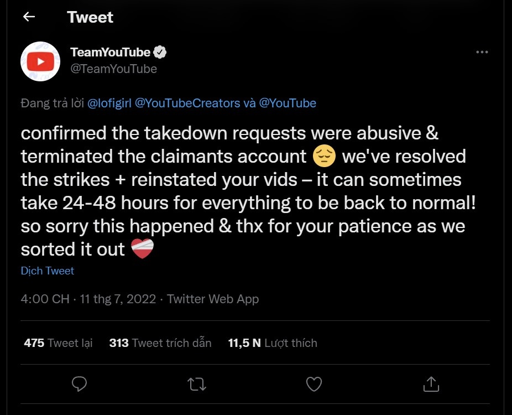Open the TeamYouTube display name
The width and height of the screenshot is (512, 415).
coord(111,53)
